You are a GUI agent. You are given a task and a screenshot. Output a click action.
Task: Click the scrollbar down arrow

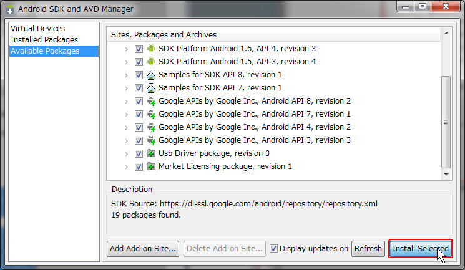point(446,175)
